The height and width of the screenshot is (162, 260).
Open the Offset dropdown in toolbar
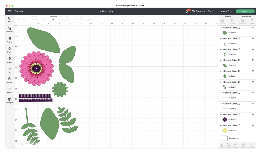pyautogui.click(x=67, y=19)
